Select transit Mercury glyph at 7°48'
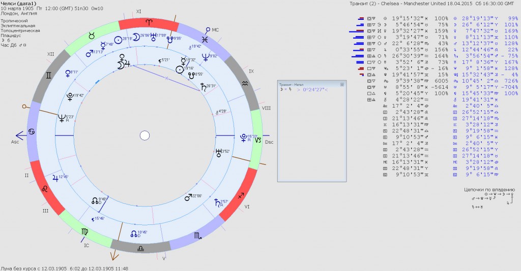521x271 pixels. pos(103,45)
